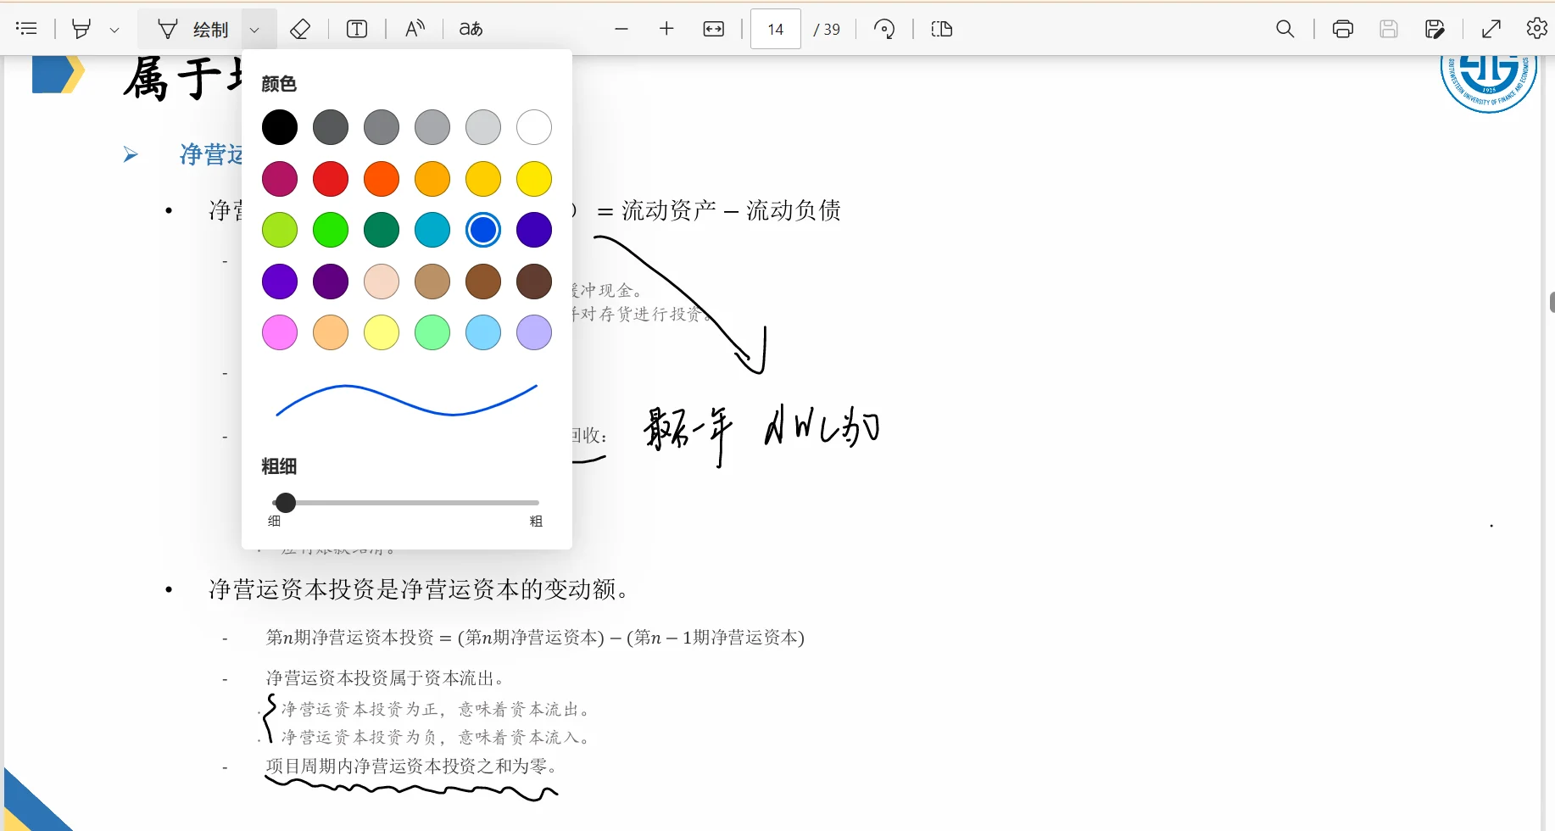Screen dimensions: 1555x831
Task: Open PDF viewer settings
Action: (x=1536, y=28)
